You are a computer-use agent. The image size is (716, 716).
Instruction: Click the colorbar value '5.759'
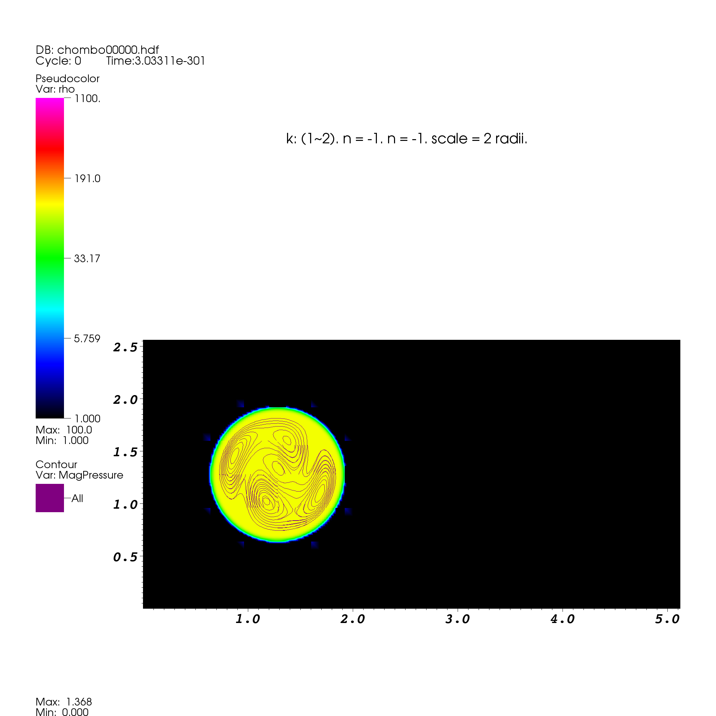pos(87,339)
